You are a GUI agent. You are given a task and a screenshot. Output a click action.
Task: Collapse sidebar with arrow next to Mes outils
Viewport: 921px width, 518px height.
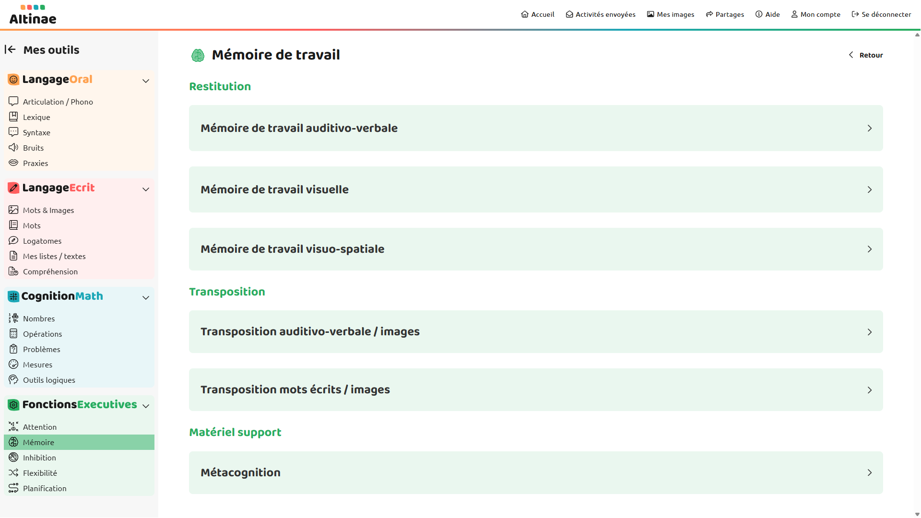(x=10, y=49)
